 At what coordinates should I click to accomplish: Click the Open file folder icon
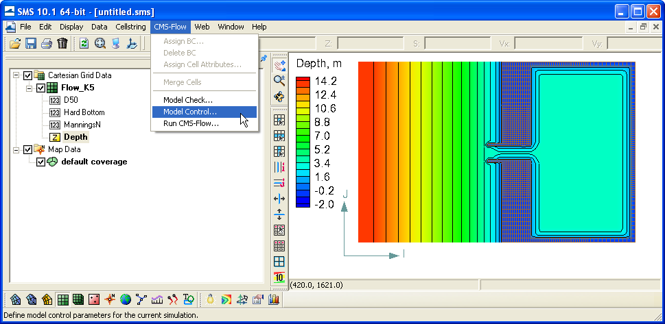15,43
